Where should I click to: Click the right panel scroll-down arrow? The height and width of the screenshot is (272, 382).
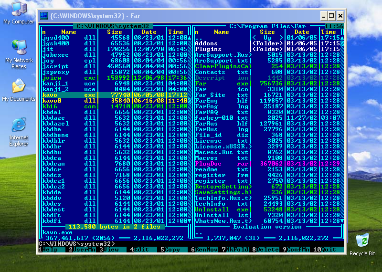point(342,221)
